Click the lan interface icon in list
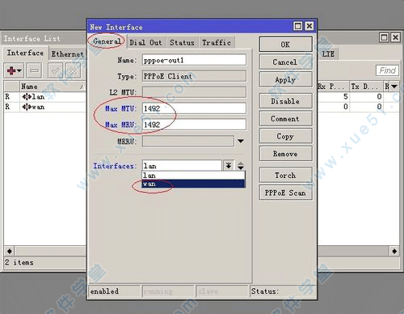Image resolution: width=404 pixels, height=314 pixels. coord(27,96)
